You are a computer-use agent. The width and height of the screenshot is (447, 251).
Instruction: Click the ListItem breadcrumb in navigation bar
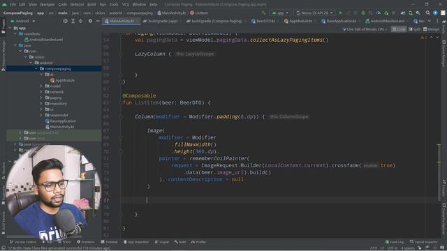[x=199, y=13]
